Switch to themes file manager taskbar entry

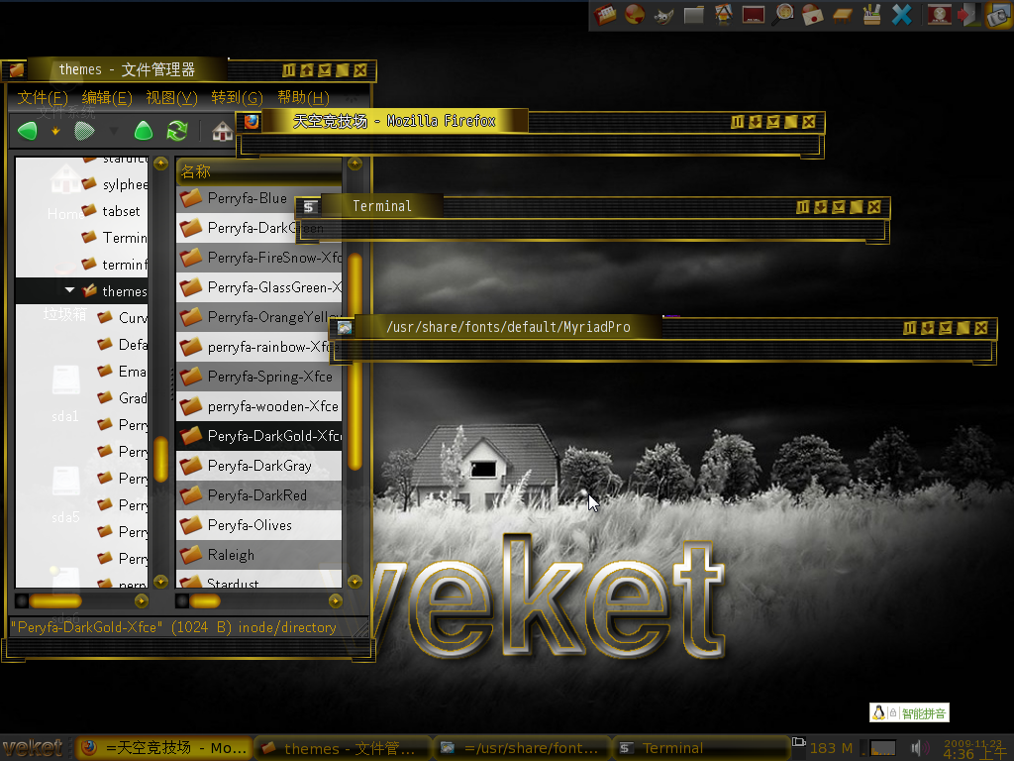click(x=342, y=748)
